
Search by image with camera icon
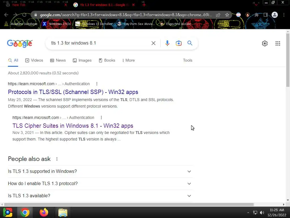click(x=179, y=43)
